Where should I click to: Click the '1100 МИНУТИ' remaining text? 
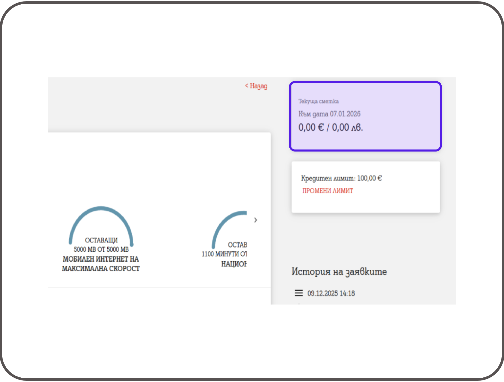(220, 254)
